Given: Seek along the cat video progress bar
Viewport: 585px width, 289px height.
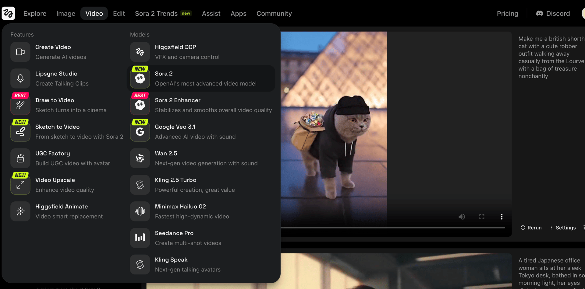Looking at the screenshot, I should pyautogui.click(x=393, y=227).
